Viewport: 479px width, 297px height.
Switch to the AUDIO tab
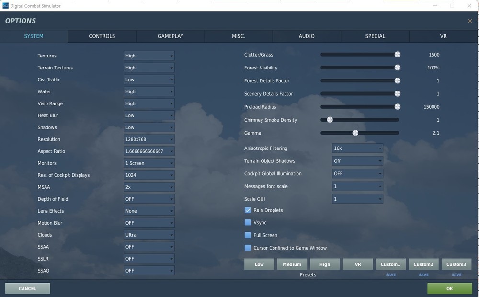click(306, 36)
